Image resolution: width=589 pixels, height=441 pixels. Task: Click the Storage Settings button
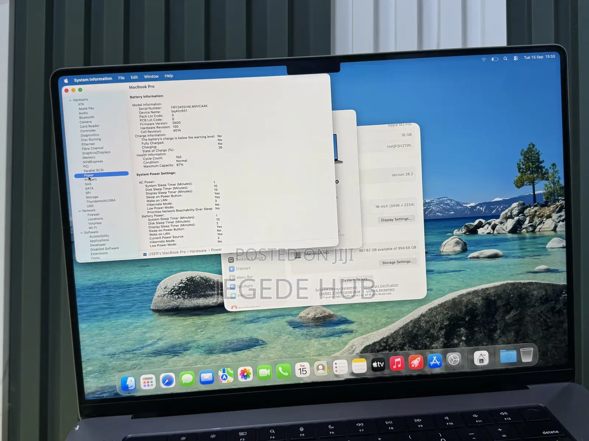point(398,262)
